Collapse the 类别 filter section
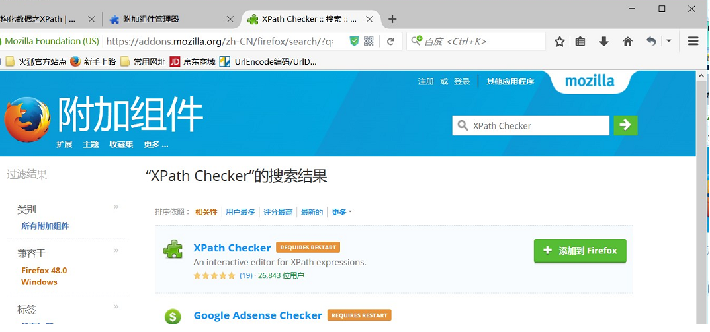 pos(116,207)
